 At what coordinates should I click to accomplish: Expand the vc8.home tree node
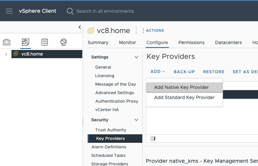point(6,54)
